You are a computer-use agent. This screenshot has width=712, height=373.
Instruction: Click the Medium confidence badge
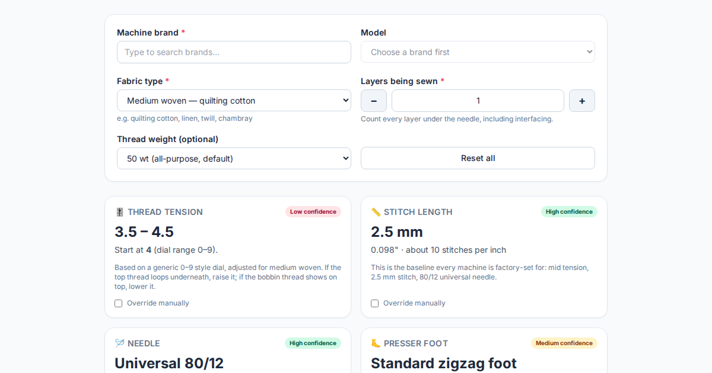[x=564, y=343]
